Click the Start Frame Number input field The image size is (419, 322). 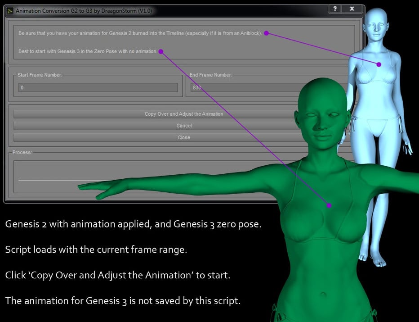pyautogui.click(x=98, y=87)
